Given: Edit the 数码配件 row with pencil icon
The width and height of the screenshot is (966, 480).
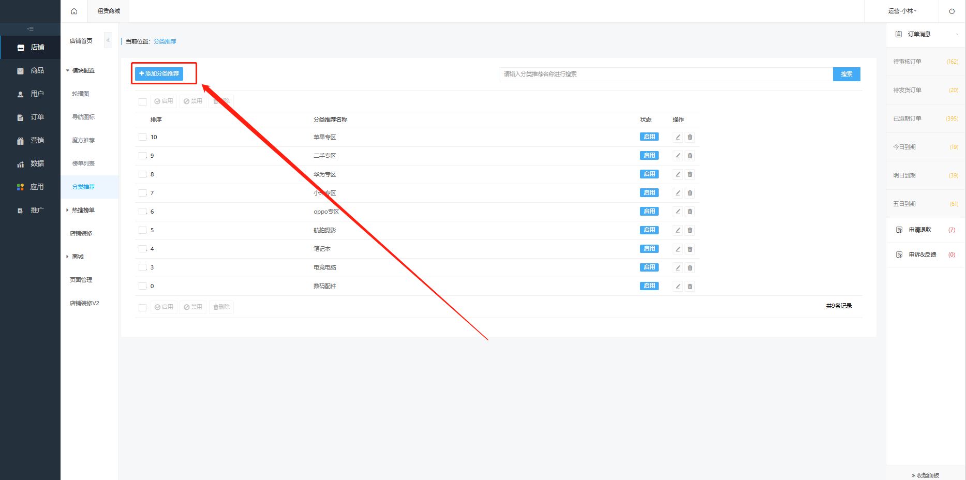Looking at the screenshot, I should tap(678, 286).
